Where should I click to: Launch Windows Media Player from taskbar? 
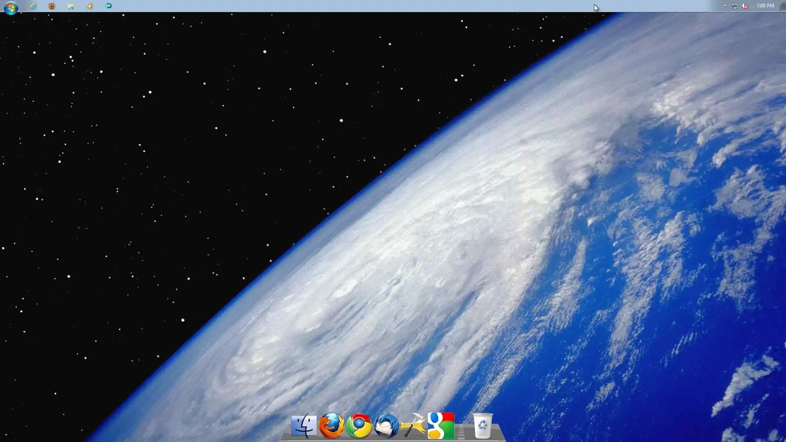(90, 6)
